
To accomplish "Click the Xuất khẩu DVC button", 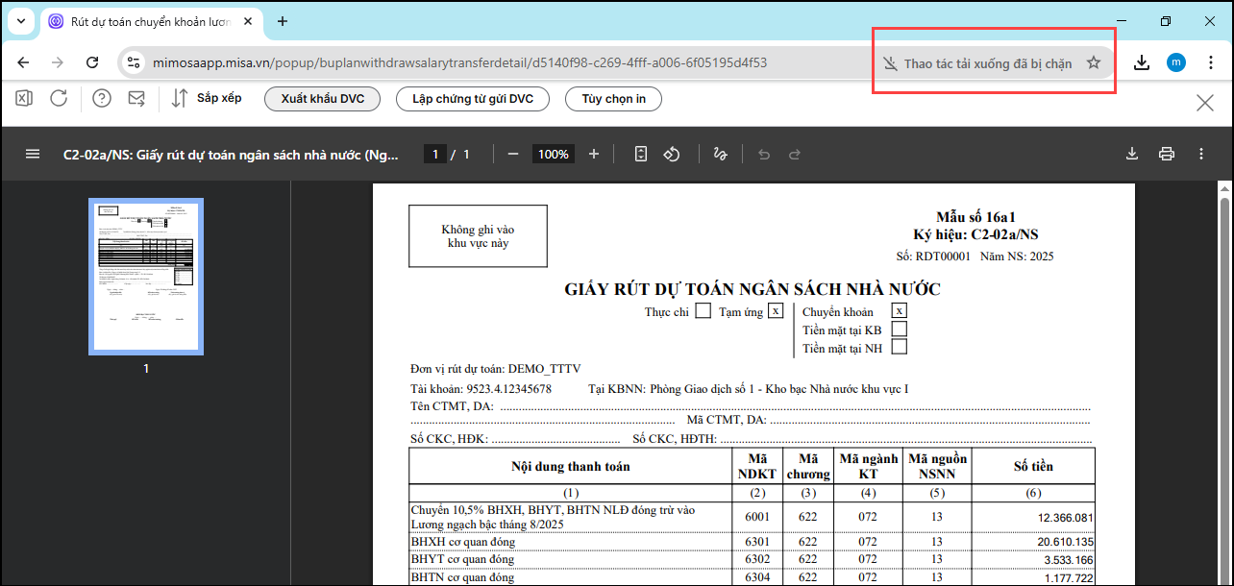I will (x=323, y=99).
